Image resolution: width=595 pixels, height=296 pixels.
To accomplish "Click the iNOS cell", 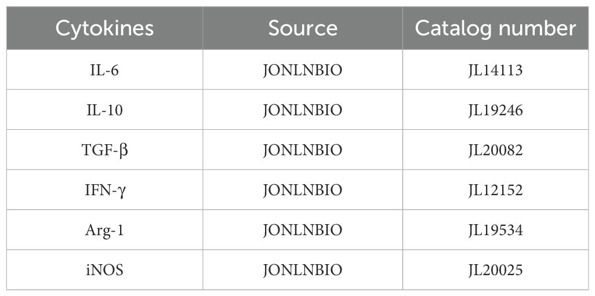I will pyautogui.click(x=104, y=270).
